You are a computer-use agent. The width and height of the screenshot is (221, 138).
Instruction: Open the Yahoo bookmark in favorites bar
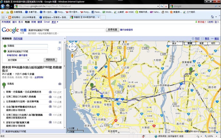click(x=155, y=12)
